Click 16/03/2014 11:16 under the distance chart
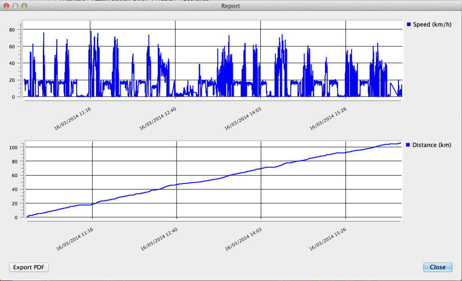462x281 pixels. (75, 239)
